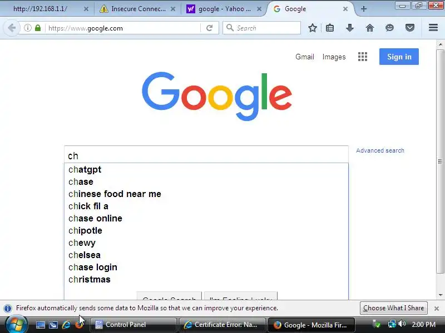This screenshot has height=333, width=445.
Task: Switch to Certificate Error taskbar window
Action: coord(222,325)
